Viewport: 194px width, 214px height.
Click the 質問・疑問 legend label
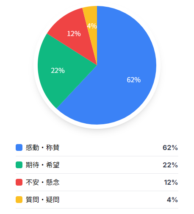click(x=42, y=200)
